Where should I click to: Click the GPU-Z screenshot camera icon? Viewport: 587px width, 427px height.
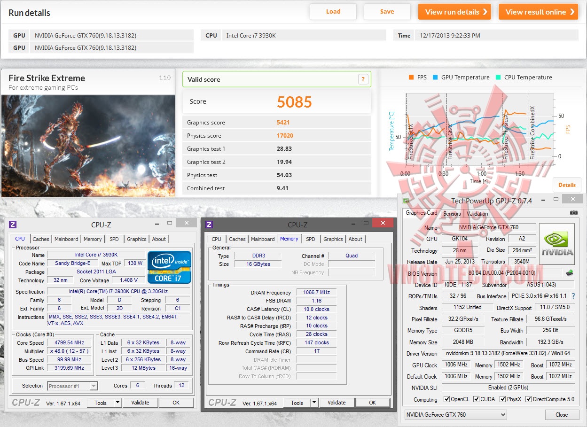573,213
